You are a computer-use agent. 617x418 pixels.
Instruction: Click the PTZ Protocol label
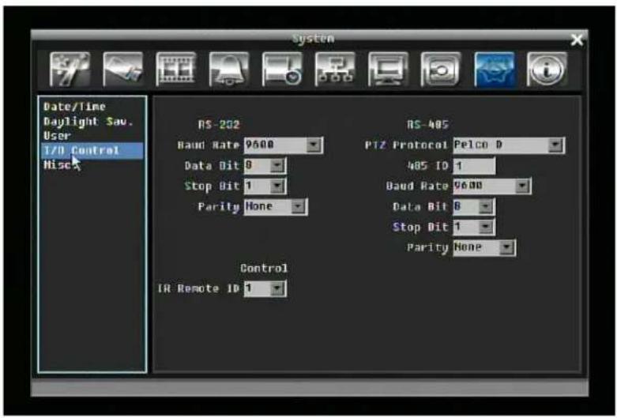(406, 145)
